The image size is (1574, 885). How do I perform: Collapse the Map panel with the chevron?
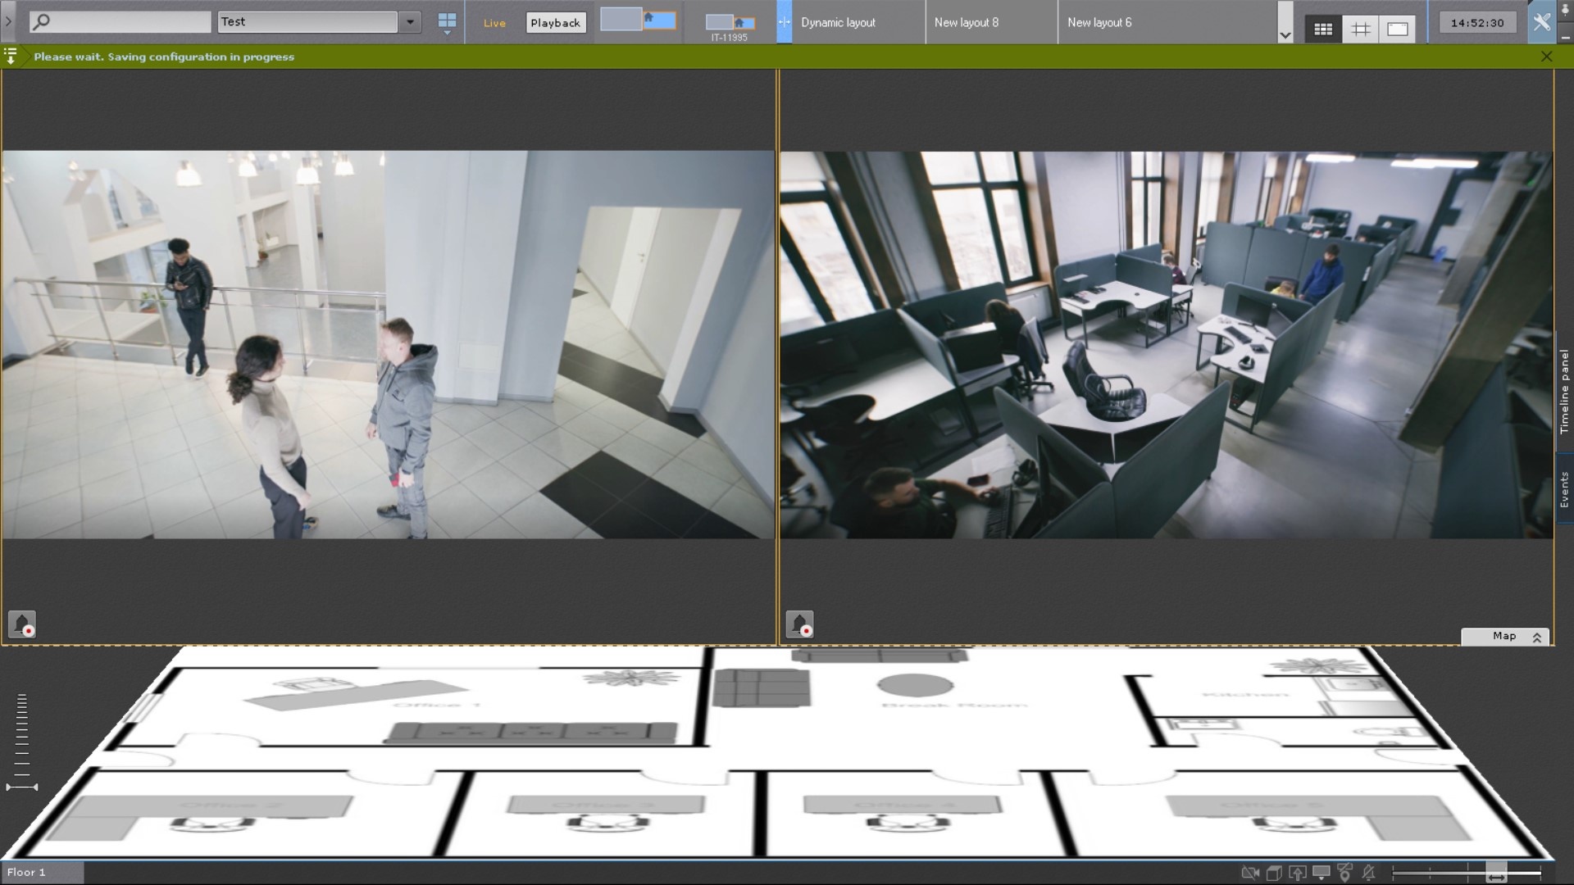click(x=1537, y=637)
